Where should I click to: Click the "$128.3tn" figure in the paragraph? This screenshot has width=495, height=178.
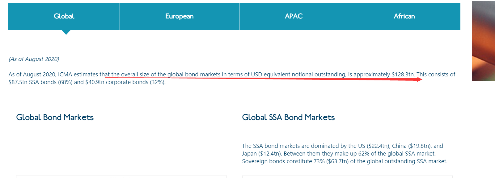click(x=403, y=75)
